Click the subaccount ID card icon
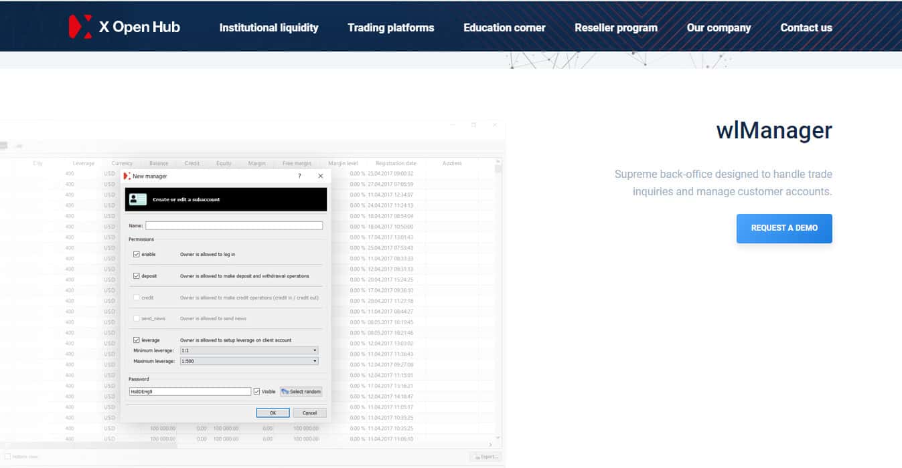 click(138, 199)
